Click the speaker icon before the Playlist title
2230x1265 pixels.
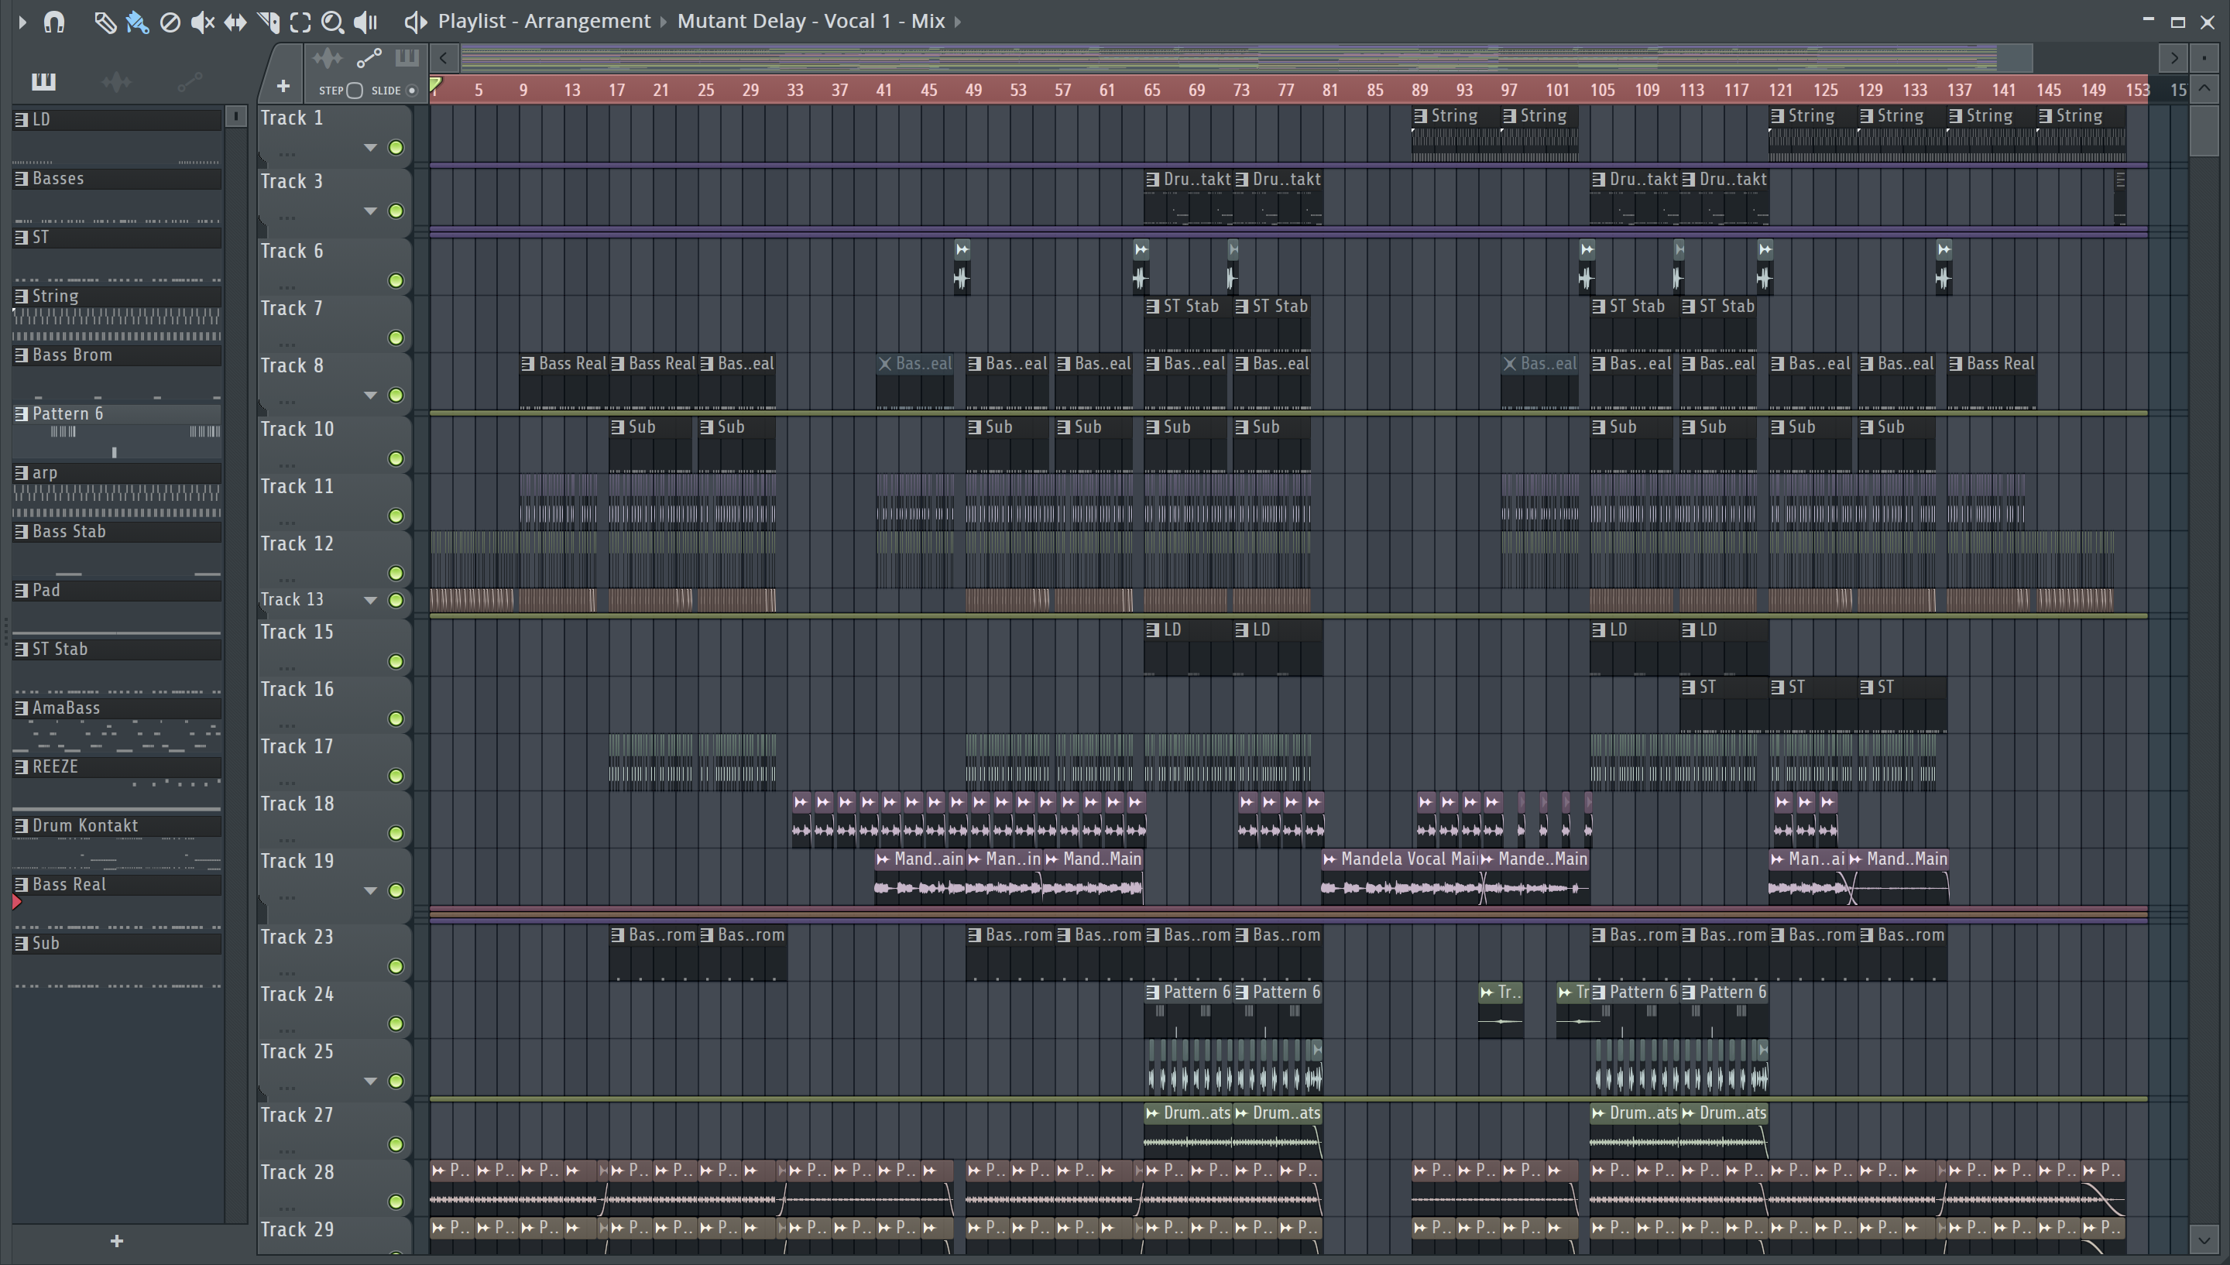(x=415, y=22)
